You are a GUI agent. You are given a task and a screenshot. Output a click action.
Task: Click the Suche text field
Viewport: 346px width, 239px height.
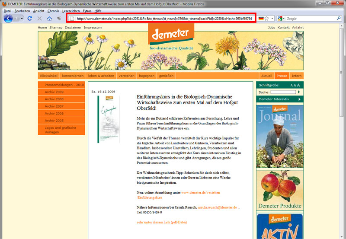click(283, 92)
